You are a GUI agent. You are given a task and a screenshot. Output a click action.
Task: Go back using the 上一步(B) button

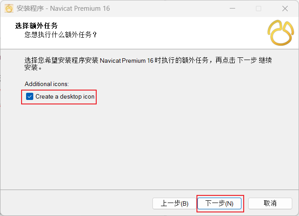[x=174, y=203]
